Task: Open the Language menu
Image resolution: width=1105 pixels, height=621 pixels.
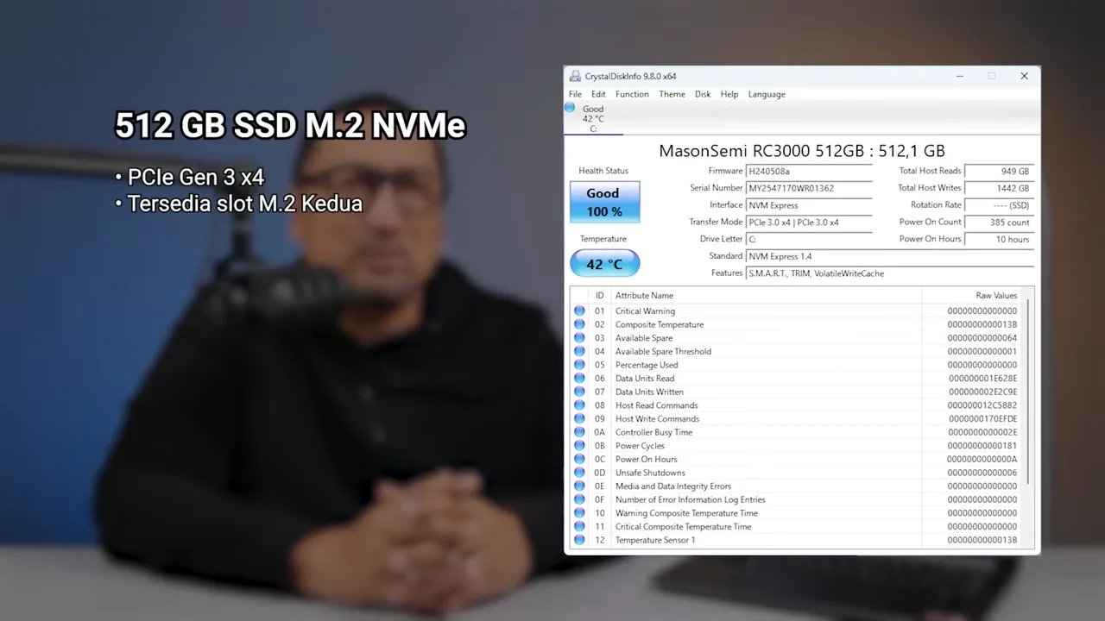Action: point(767,94)
